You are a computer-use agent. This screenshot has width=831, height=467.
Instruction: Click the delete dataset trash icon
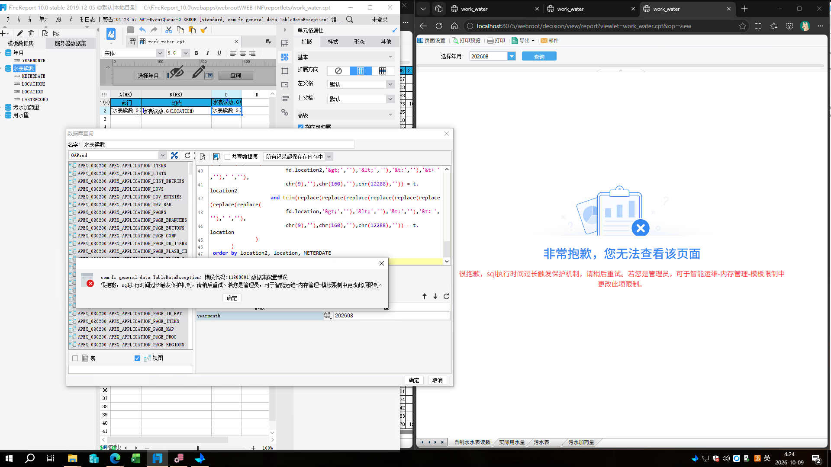click(x=31, y=33)
